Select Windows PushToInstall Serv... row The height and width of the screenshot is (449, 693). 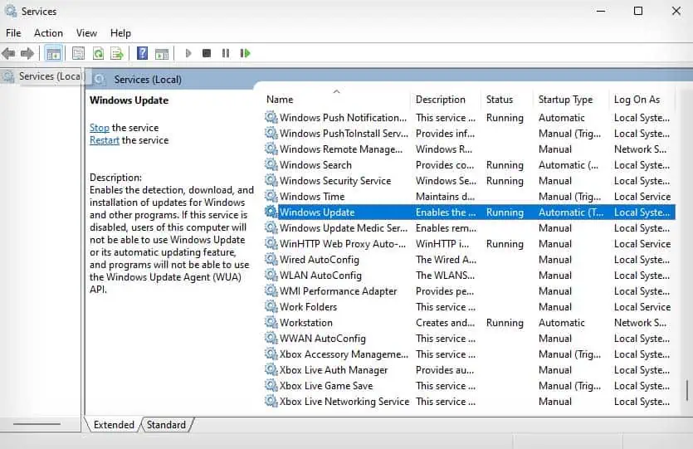[x=470, y=134]
